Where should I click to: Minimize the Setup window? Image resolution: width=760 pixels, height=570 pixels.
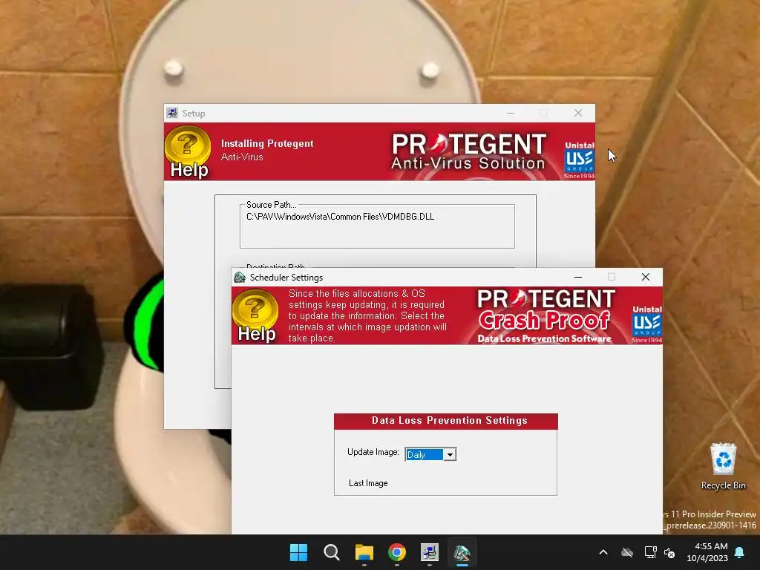[511, 113]
